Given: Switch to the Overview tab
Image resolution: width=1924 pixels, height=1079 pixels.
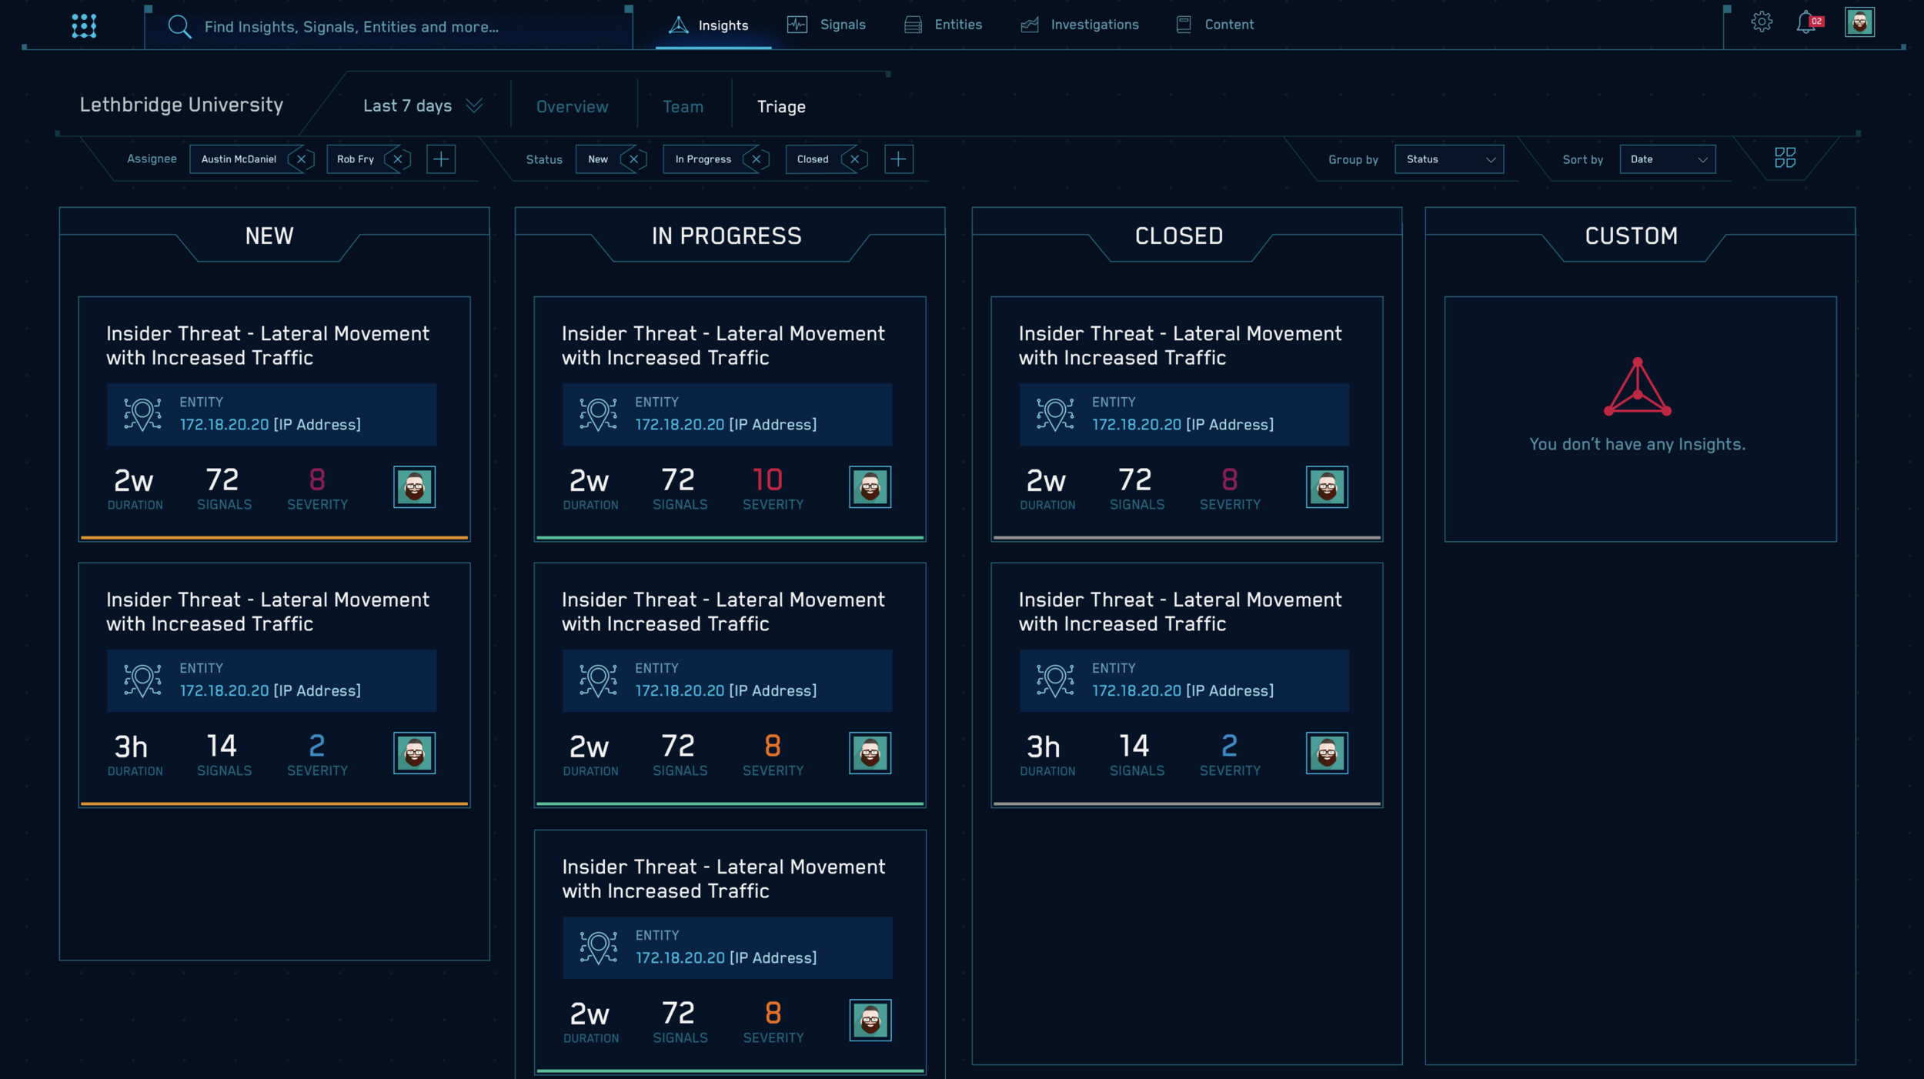Looking at the screenshot, I should pos(572,107).
